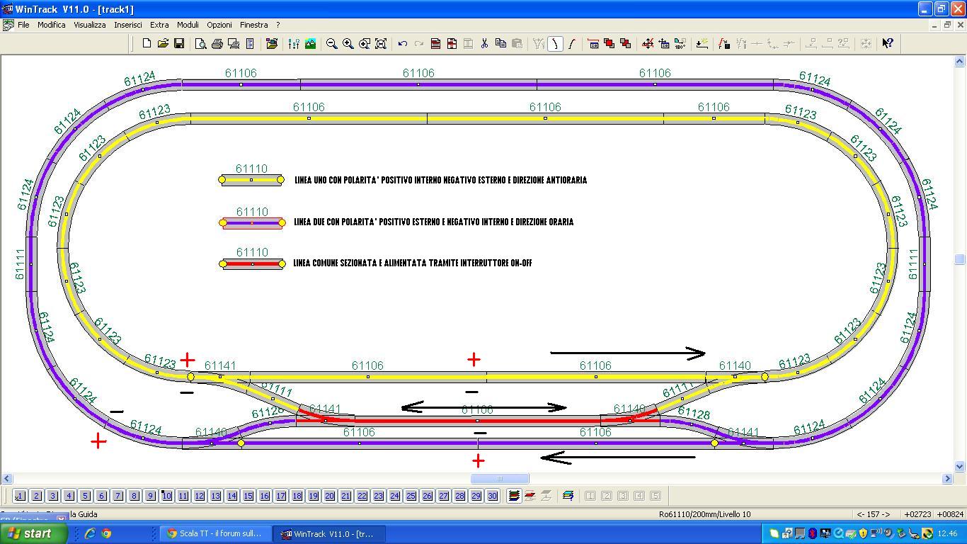Click the move-with-crosshair track icon
The image size is (967, 544).
[648, 43]
